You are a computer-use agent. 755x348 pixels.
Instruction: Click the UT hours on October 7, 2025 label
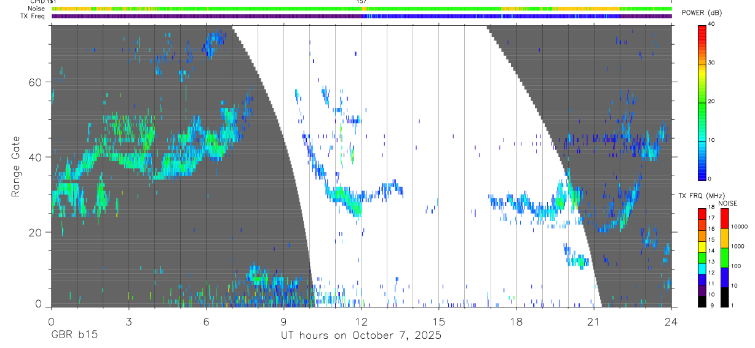pos(361,336)
